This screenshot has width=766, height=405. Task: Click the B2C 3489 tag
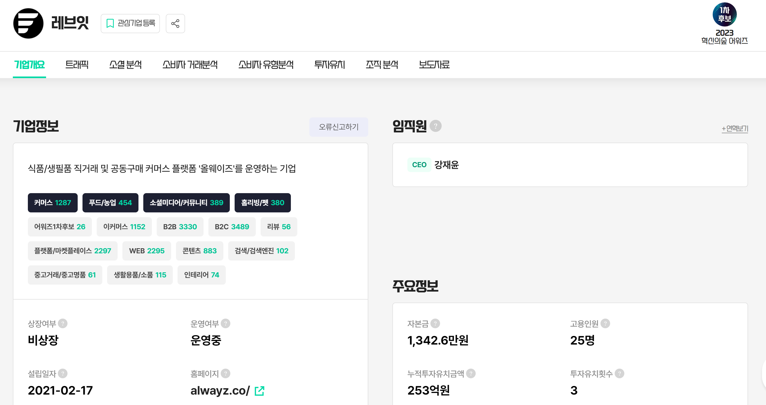(x=232, y=227)
